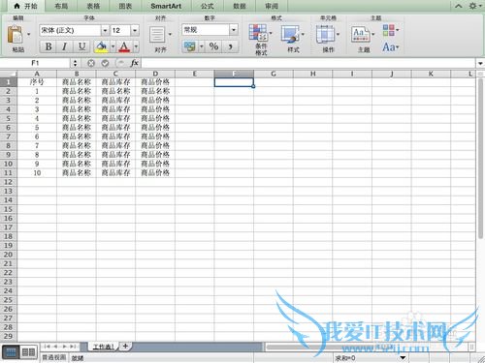Image resolution: width=485 pixels, height=363 pixels.
Task: Click the horizontal scrollbar
Action: [x=367, y=347]
